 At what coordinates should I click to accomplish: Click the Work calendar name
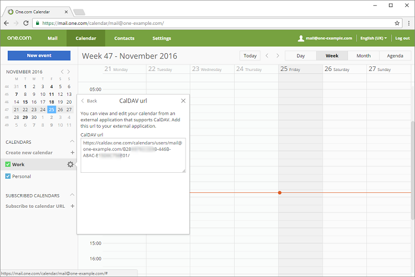pos(18,165)
